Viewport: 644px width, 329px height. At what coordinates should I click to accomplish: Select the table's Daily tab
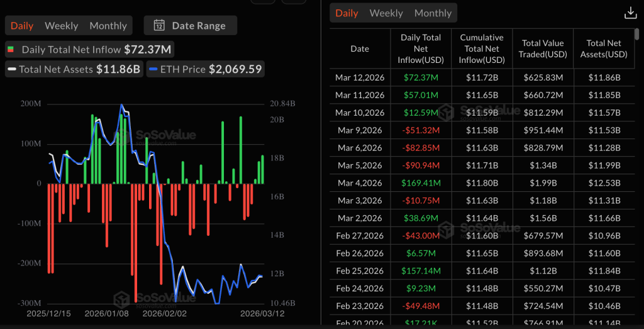coord(347,13)
